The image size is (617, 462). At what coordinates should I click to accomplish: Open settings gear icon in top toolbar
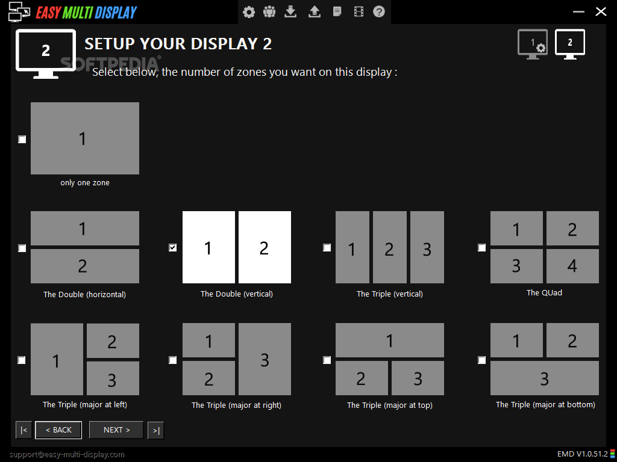point(249,12)
